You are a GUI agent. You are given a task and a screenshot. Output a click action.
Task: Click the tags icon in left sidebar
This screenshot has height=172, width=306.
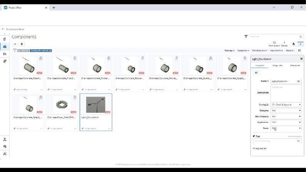click(x=5, y=61)
